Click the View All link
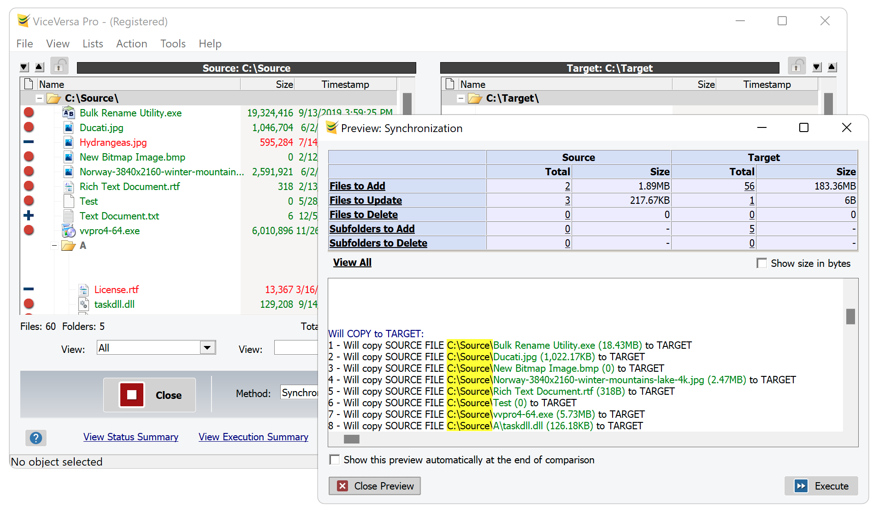Screen dimensions: 879x513 352,262
